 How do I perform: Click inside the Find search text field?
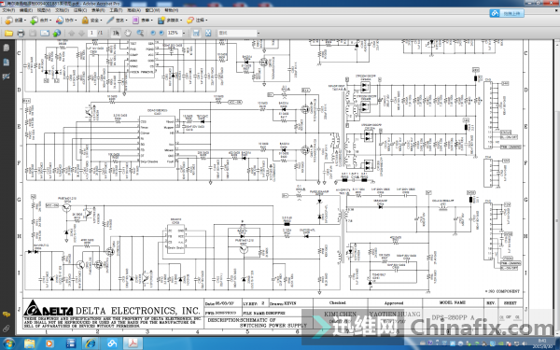coord(237,33)
